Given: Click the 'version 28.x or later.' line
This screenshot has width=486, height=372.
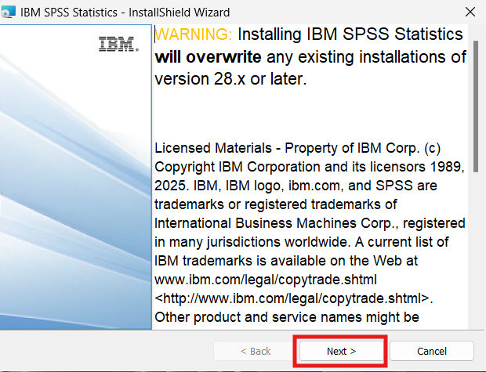Looking at the screenshot, I should click(230, 79).
